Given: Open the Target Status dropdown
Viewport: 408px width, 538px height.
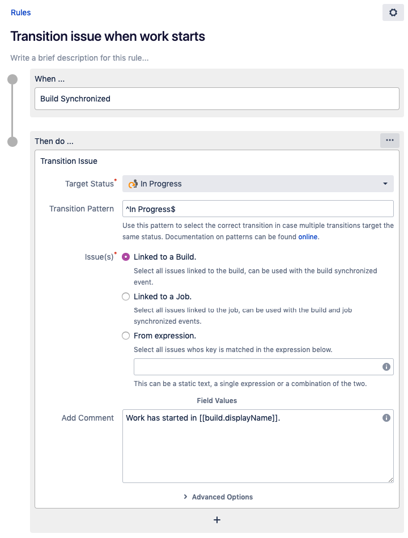Looking at the screenshot, I should tap(258, 184).
